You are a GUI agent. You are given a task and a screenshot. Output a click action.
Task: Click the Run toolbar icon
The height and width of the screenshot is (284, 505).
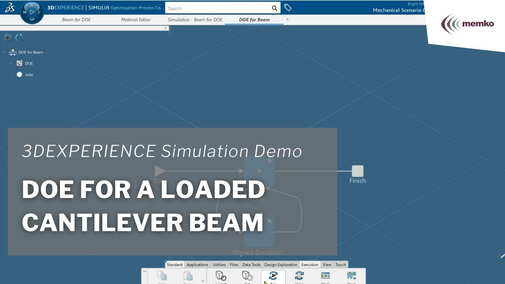coord(273,276)
